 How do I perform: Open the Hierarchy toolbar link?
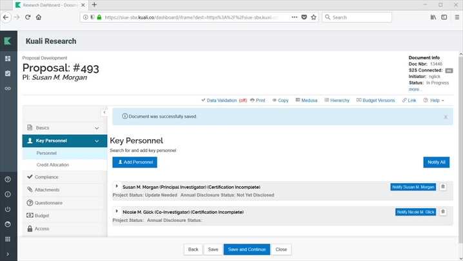(337, 101)
